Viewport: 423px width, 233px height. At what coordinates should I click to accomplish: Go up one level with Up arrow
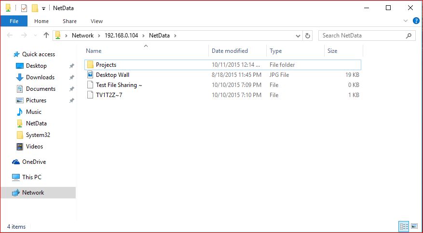pyautogui.click(x=46, y=35)
